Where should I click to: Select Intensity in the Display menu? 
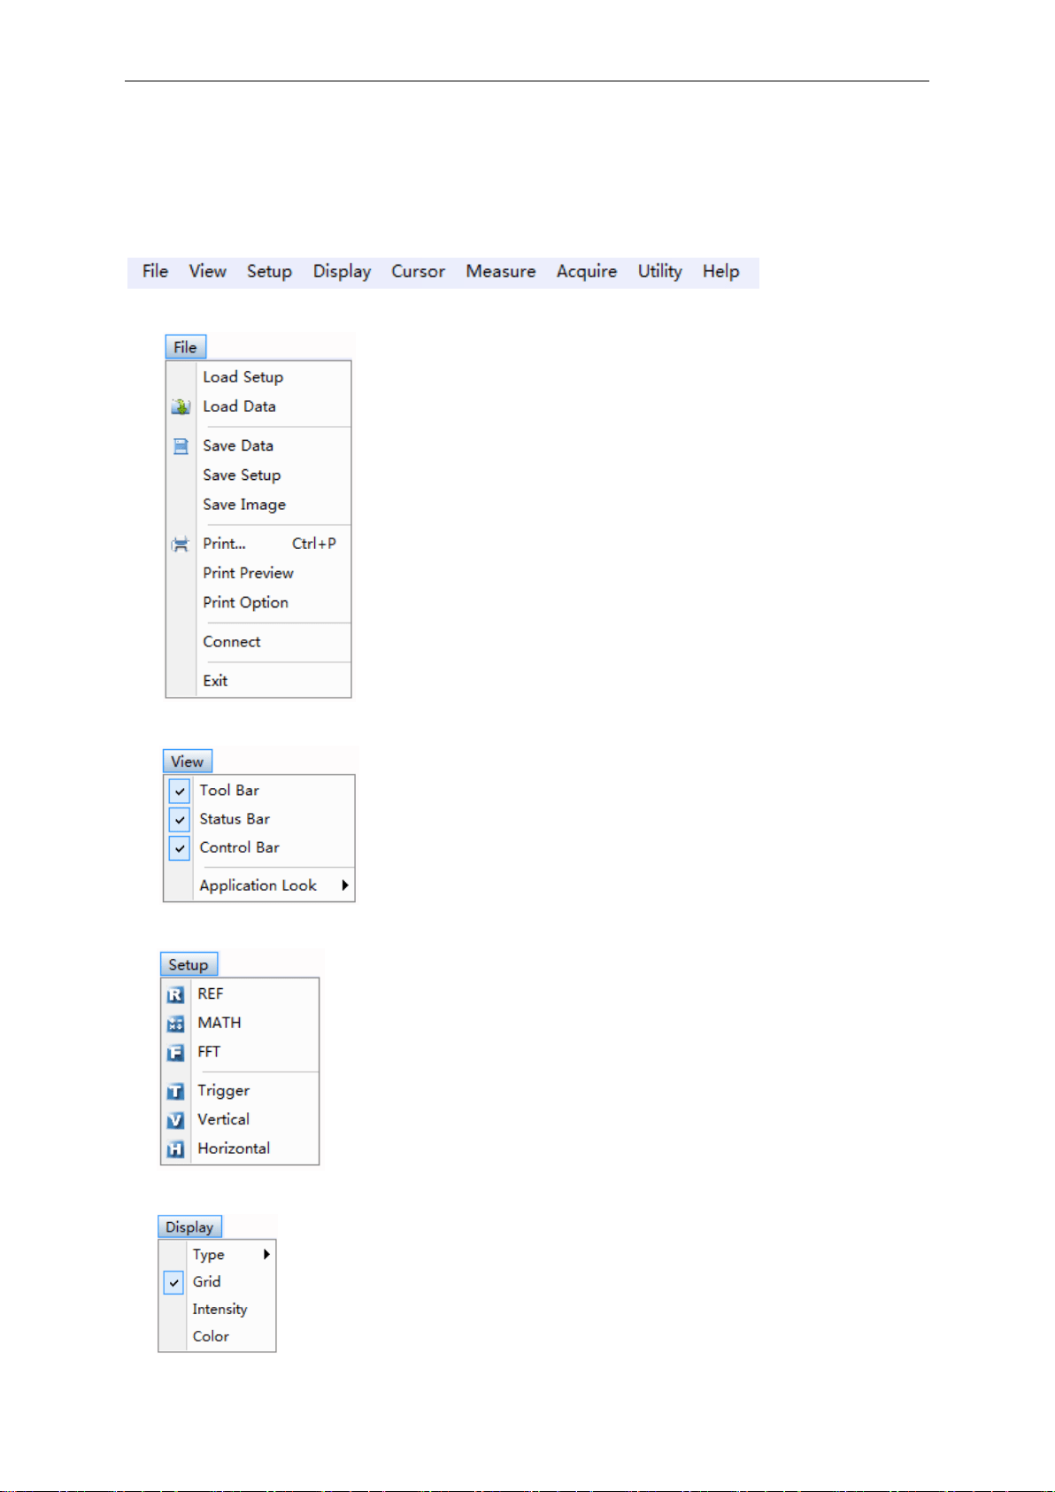(x=218, y=1310)
